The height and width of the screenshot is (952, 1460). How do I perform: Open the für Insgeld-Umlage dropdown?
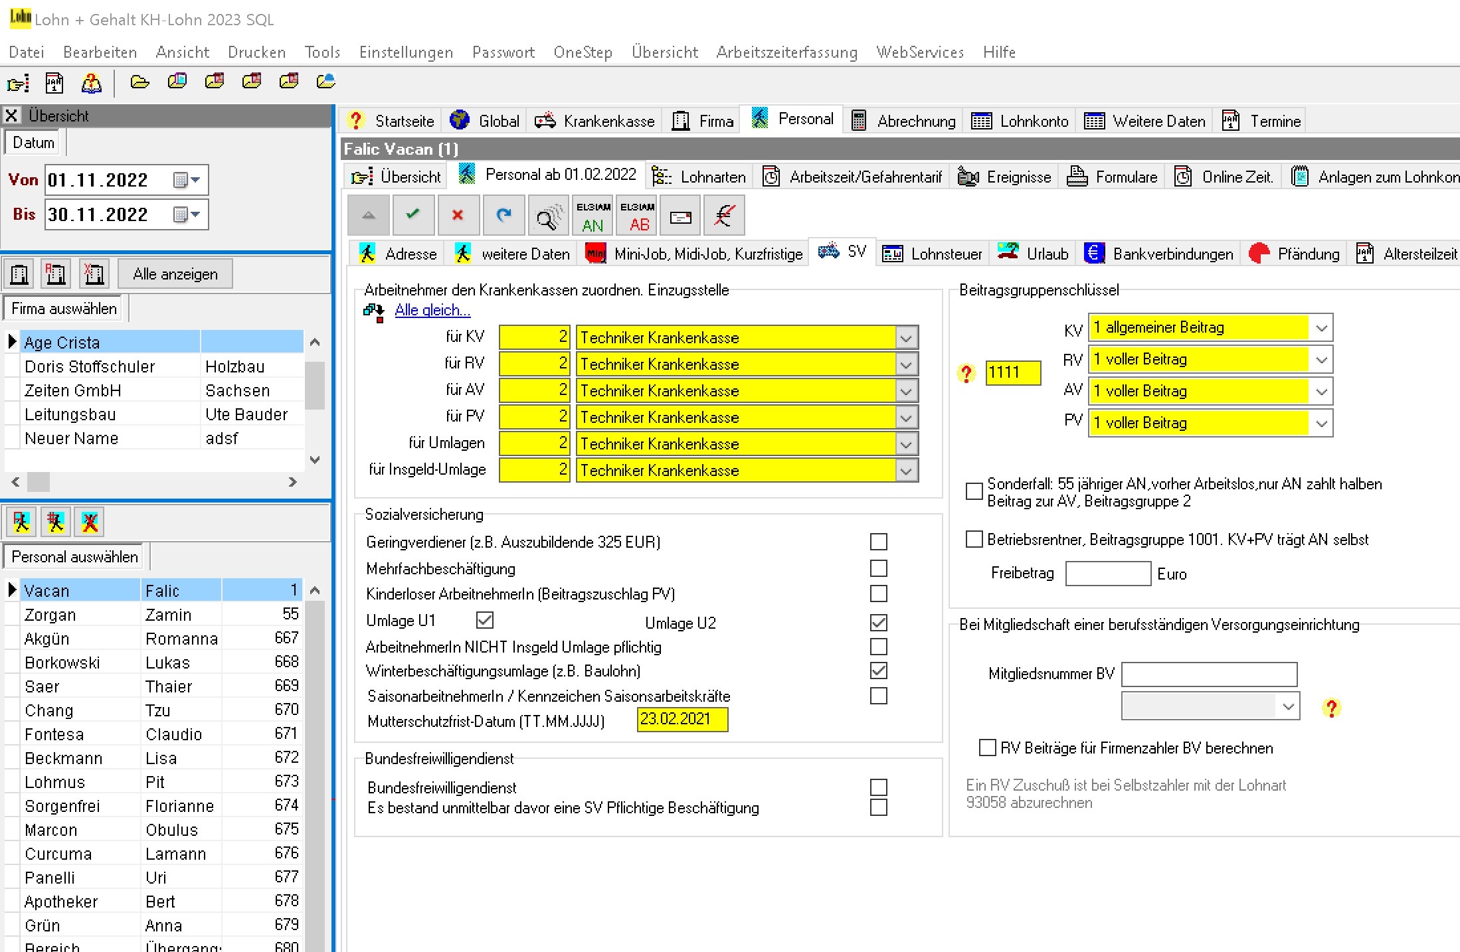[x=906, y=471]
